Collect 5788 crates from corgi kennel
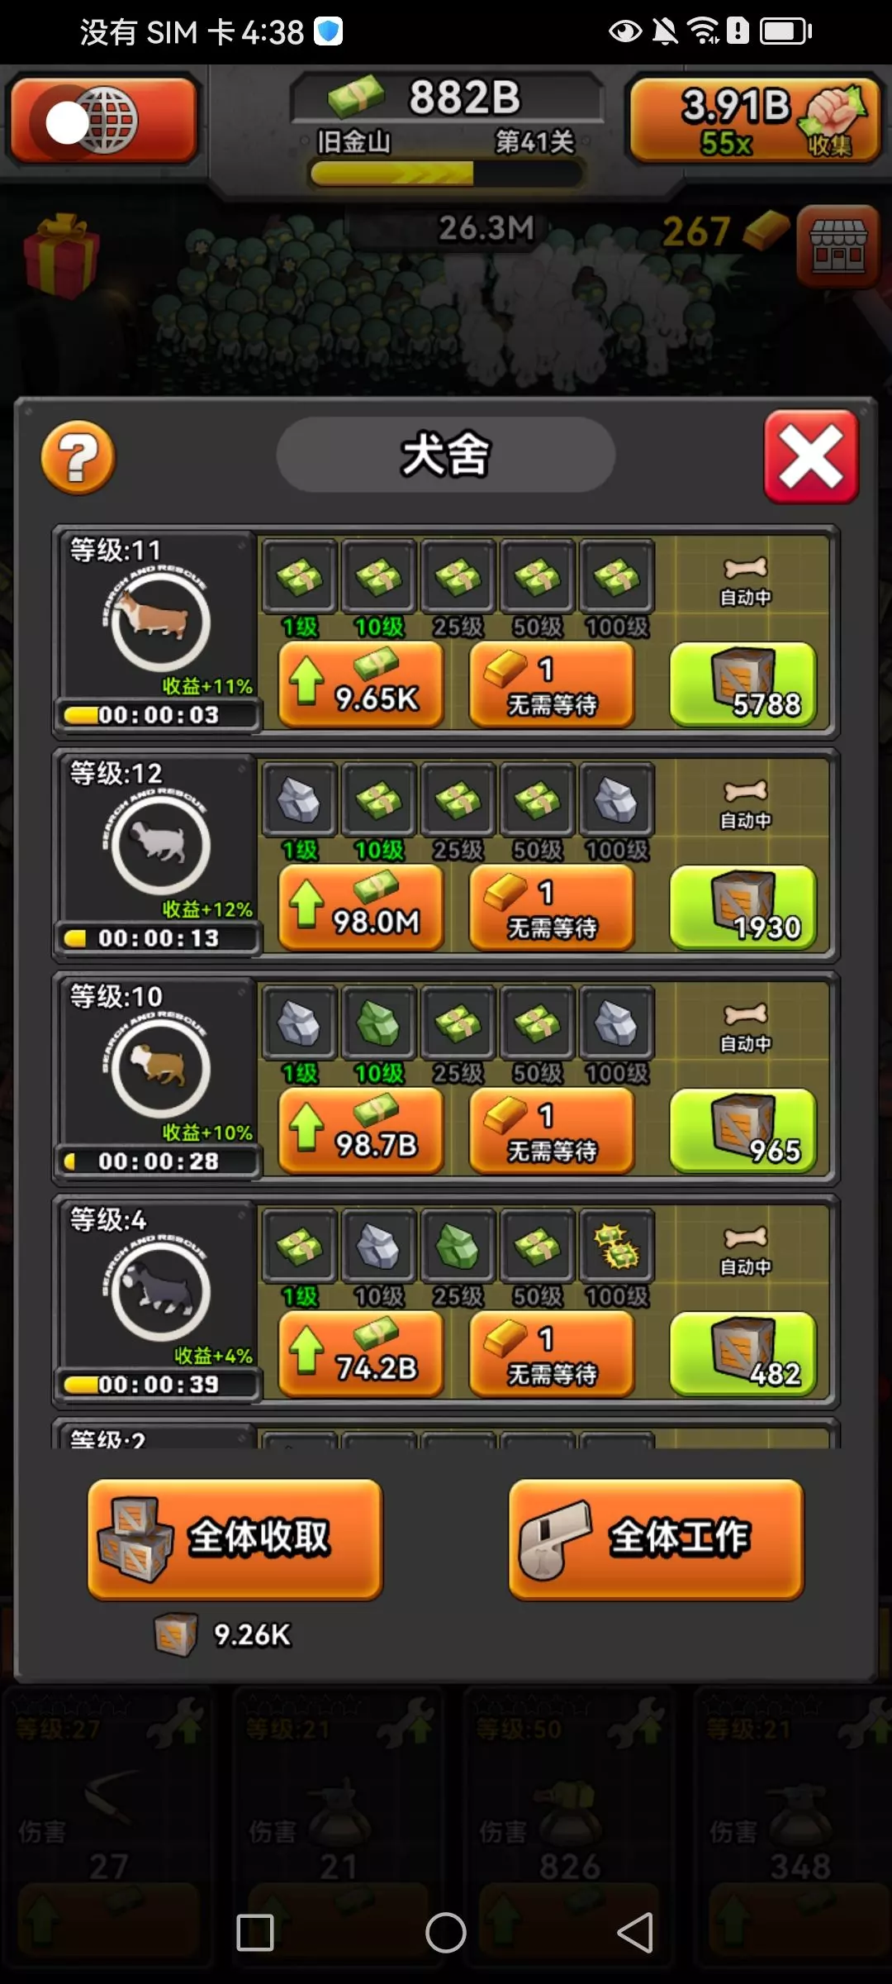 [x=743, y=685]
